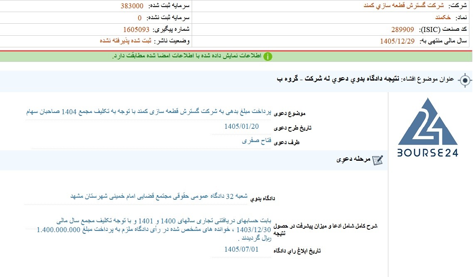Click the Bourse24 logo
Screen dimensions: 474x277
click(427, 127)
